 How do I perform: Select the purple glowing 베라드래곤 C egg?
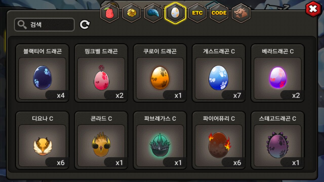(278, 73)
